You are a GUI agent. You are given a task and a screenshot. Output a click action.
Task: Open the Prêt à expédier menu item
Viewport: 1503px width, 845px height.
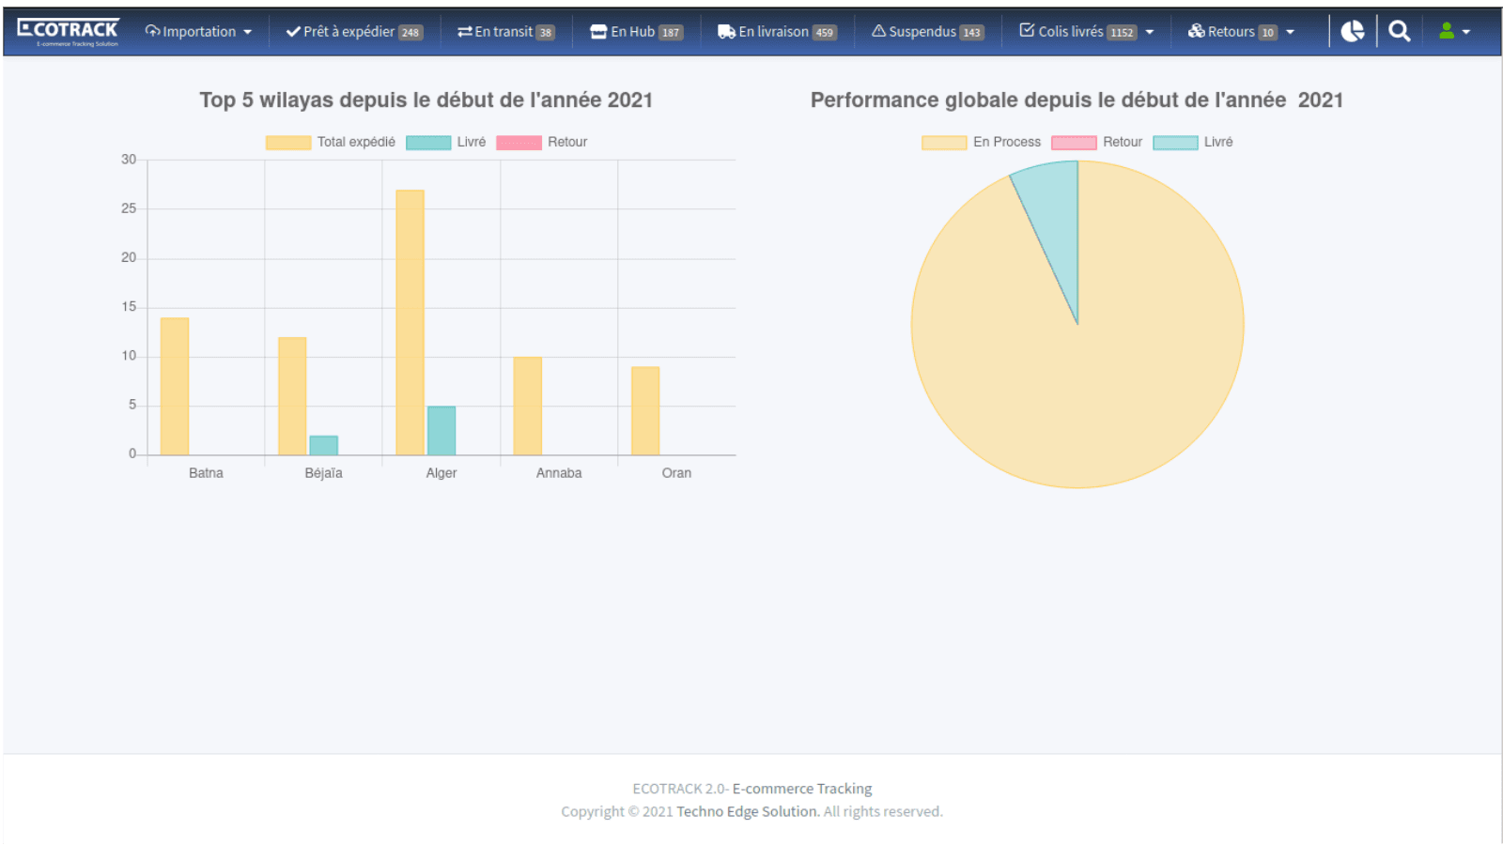click(x=348, y=31)
